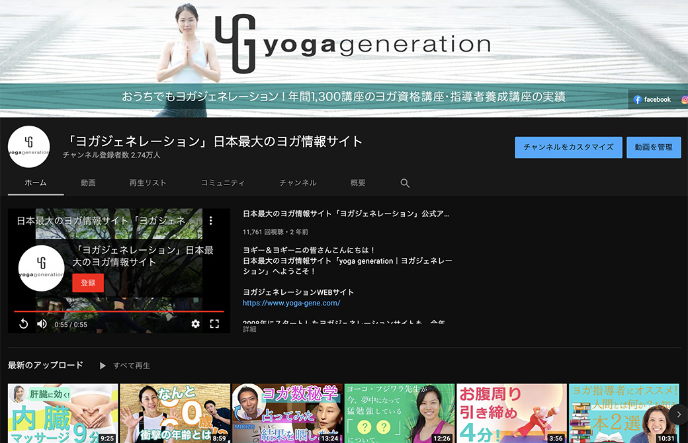Viewport: 688px width, 443px height.
Task: Expand the description with 詳細
Action: pos(249,329)
